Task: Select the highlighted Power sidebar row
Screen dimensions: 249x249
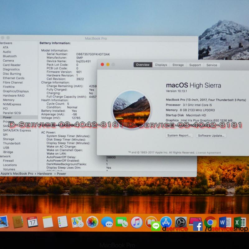Action: 19,117
